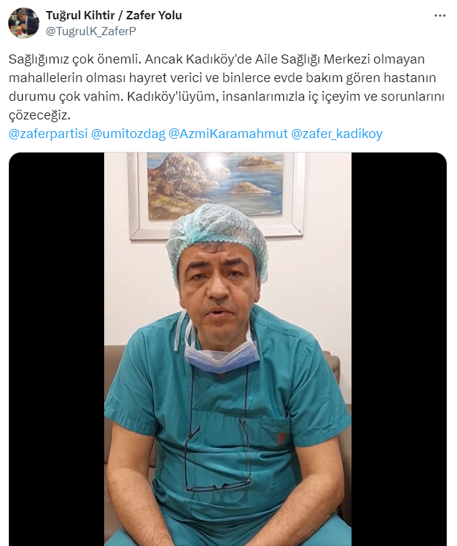Click the blue face mask under the chin
Screen dimensions: 457x546
pyautogui.click(x=223, y=356)
